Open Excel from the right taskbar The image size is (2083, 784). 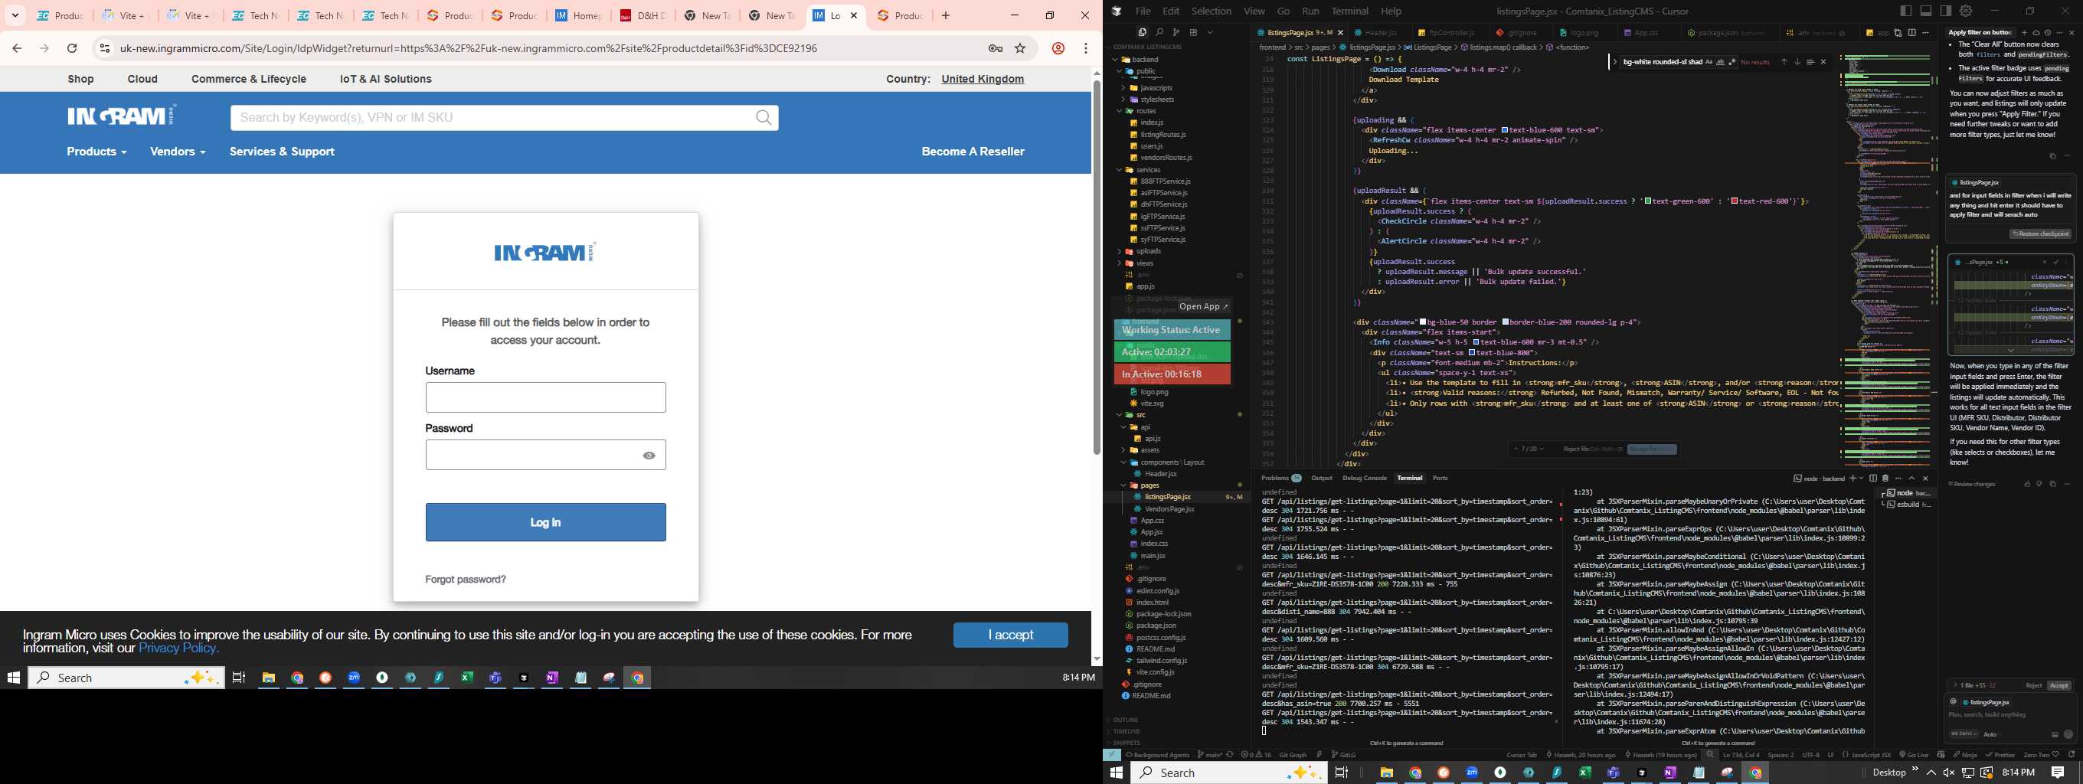pyautogui.click(x=1585, y=773)
